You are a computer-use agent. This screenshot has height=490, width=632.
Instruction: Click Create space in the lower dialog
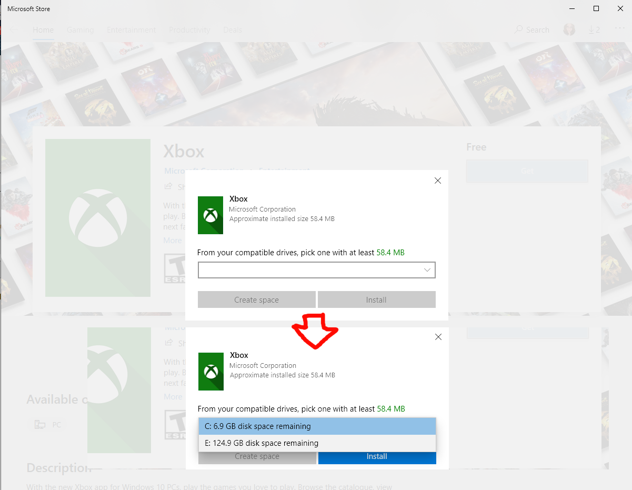(x=257, y=457)
